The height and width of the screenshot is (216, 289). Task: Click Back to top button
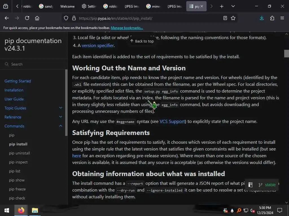point(142,41)
